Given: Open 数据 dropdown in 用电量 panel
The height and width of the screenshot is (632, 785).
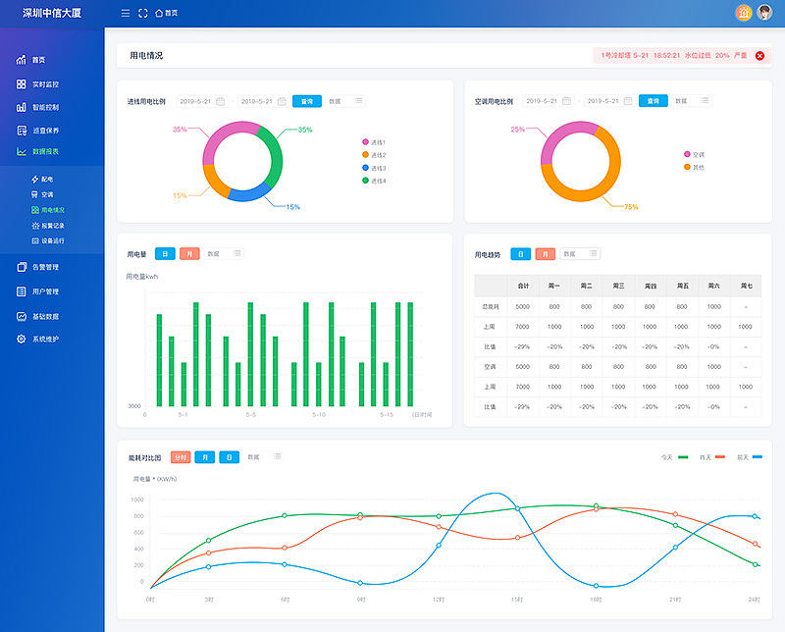Looking at the screenshot, I should pos(224,254).
